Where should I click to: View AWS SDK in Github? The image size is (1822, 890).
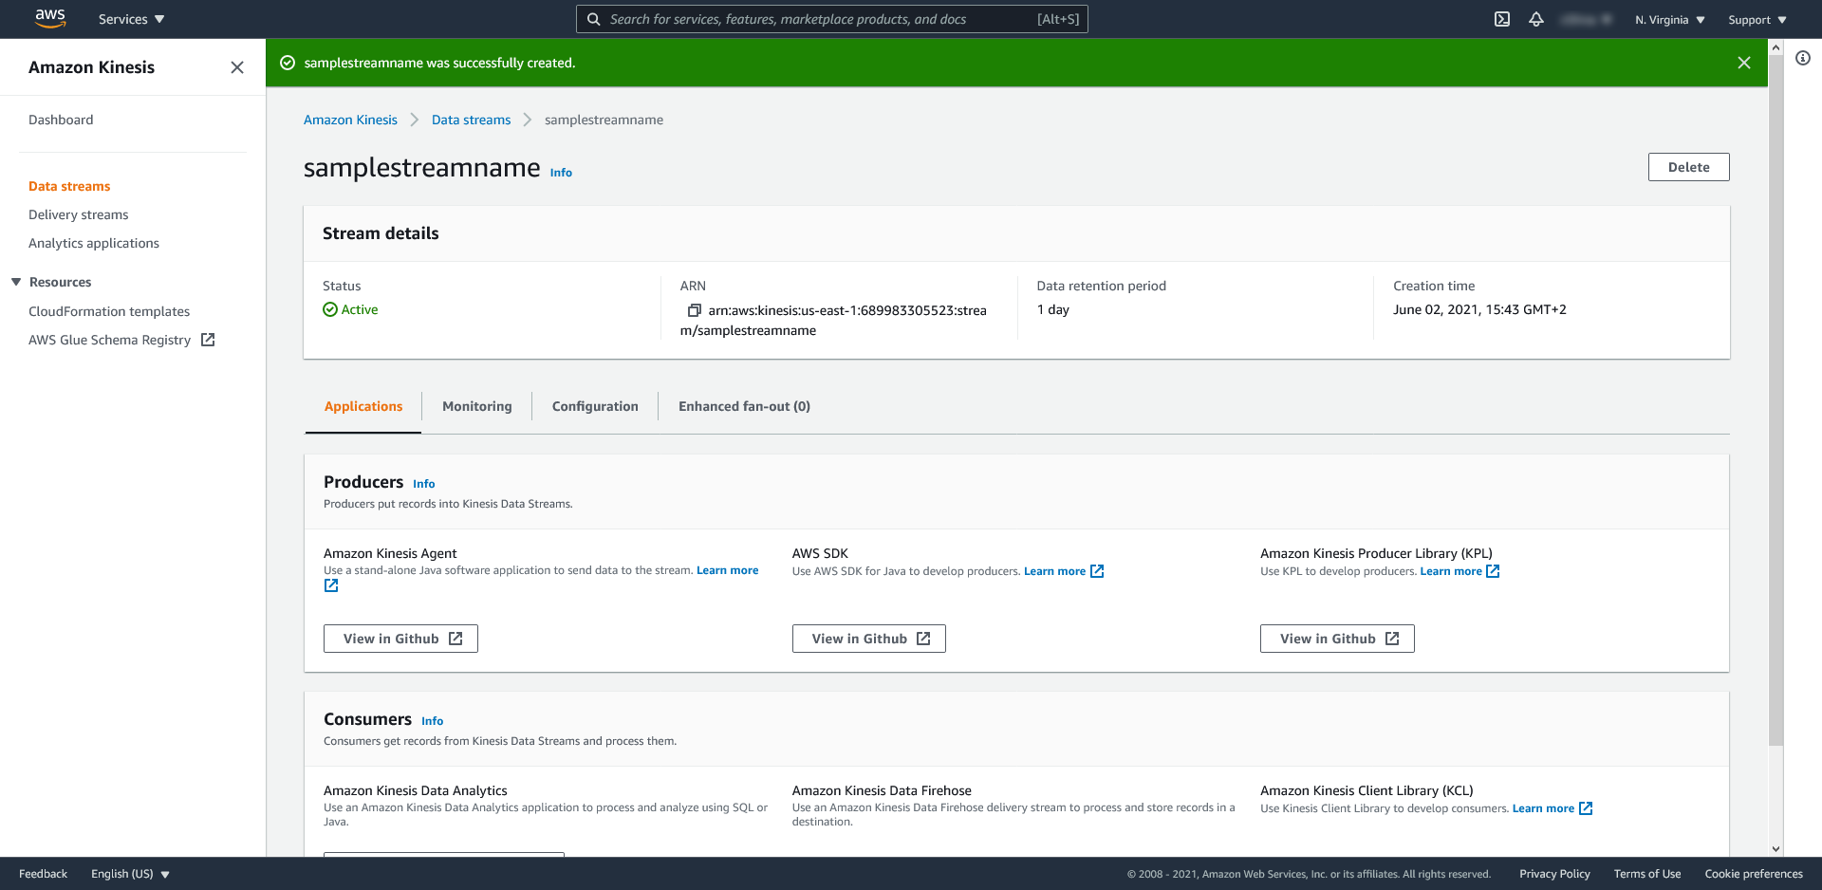tap(868, 639)
